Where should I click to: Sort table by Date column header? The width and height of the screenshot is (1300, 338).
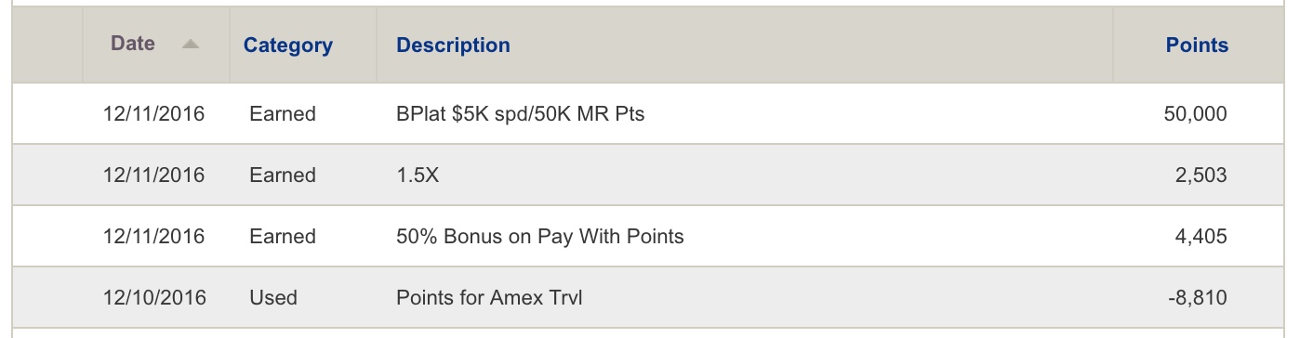click(133, 44)
